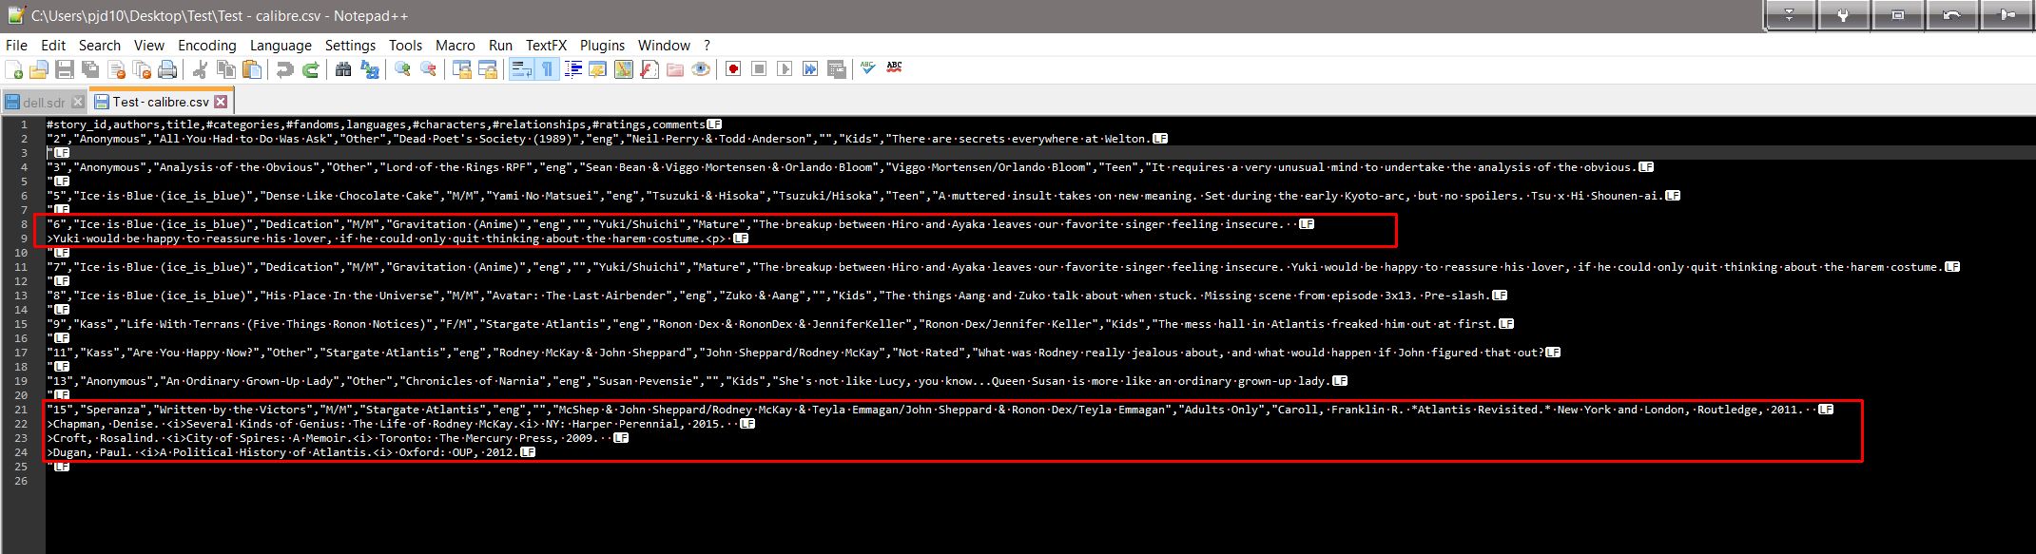Close the Test - calibre.csv tab
Viewport: 2036px width, 554px height.
[x=221, y=102]
